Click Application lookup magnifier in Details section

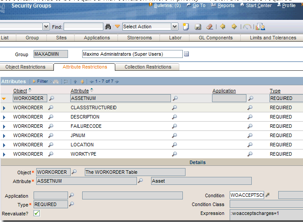[x=72, y=195]
